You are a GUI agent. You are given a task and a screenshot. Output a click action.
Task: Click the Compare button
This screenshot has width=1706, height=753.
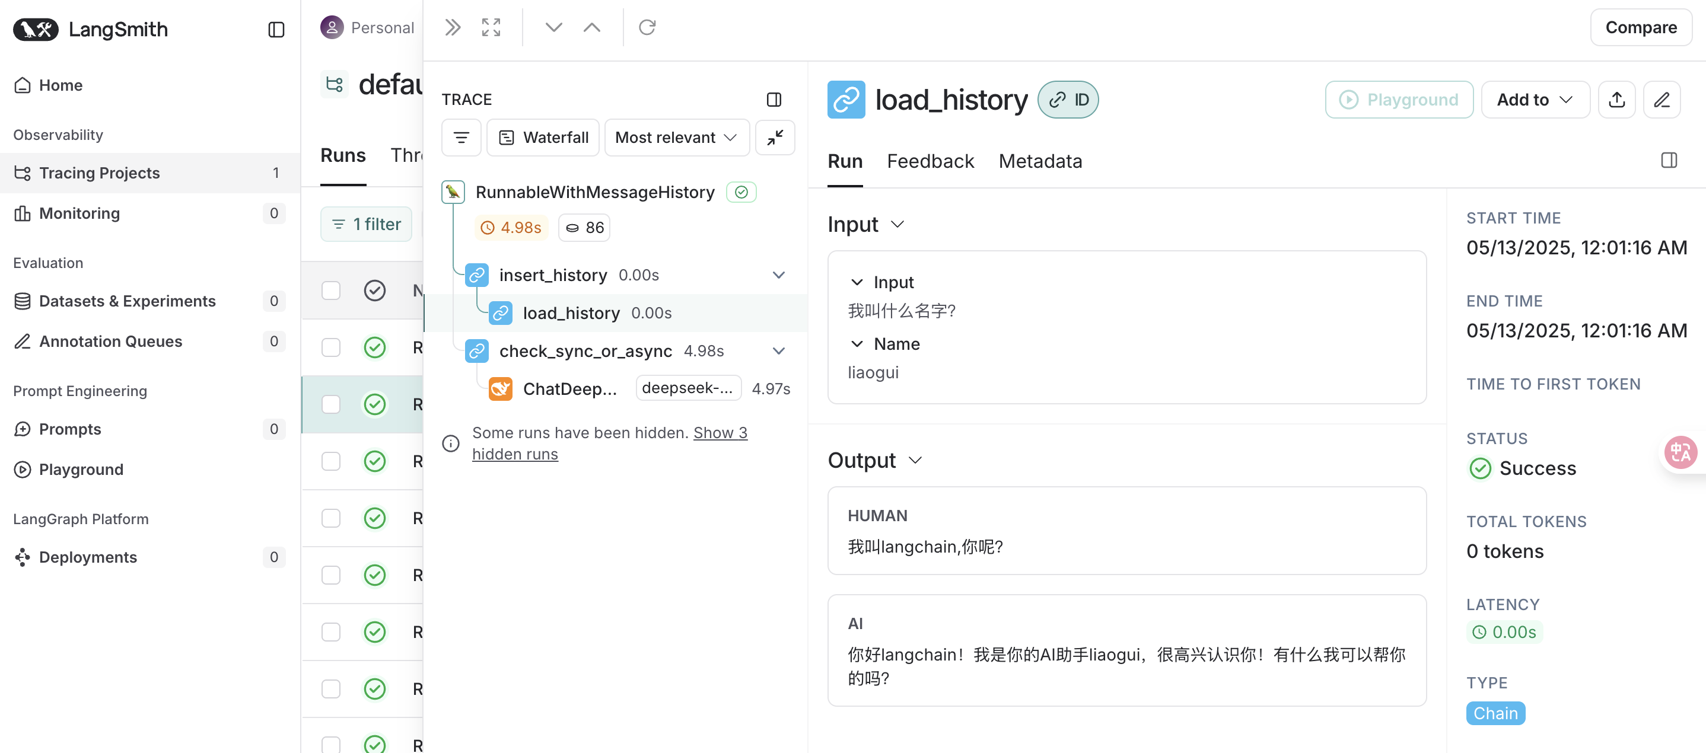point(1640,27)
